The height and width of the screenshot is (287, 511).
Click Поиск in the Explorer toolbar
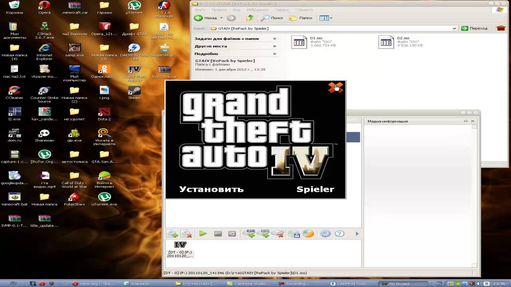pyautogui.click(x=272, y=18)
